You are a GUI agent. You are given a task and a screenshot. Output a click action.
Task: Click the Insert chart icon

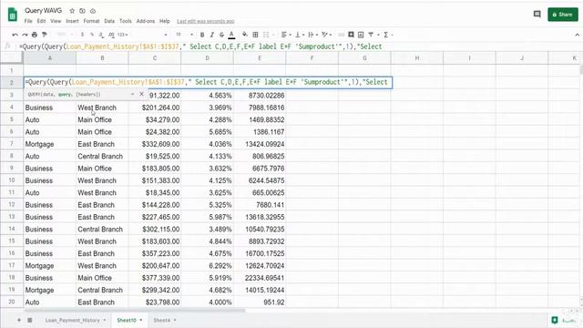pos(361,35)
